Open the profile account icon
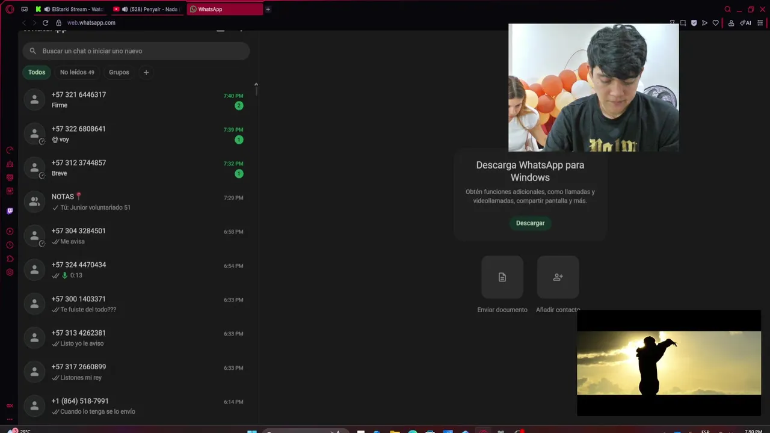770x433 pixels. [731, 23]
